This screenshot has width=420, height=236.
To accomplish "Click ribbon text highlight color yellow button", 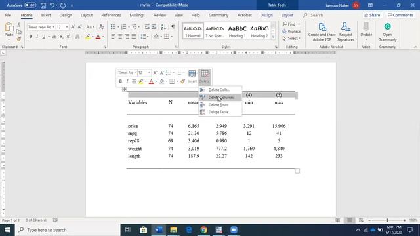I will tap(87, 37).
